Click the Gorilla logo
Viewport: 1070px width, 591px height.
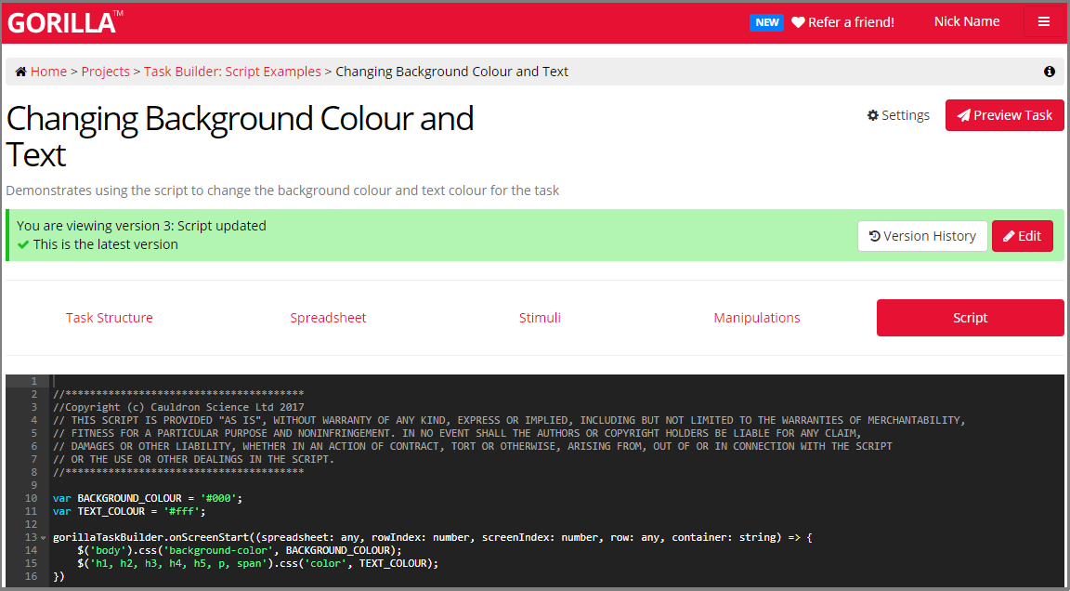[61, 23]
